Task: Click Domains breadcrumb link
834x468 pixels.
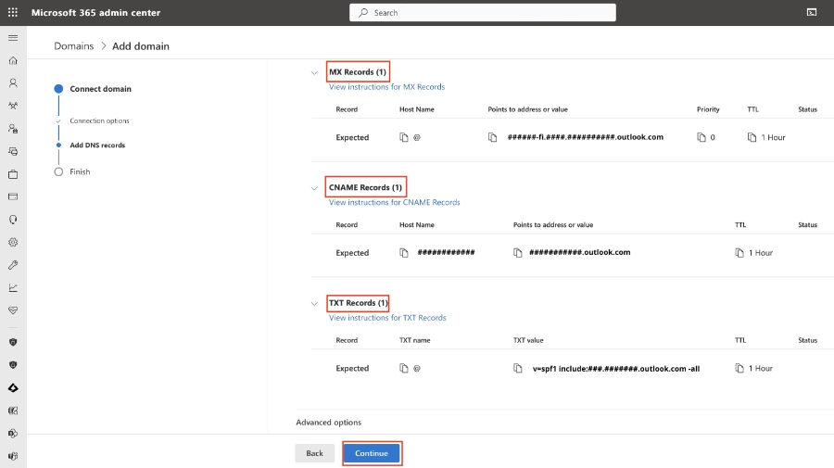Action: coord(73,46)
